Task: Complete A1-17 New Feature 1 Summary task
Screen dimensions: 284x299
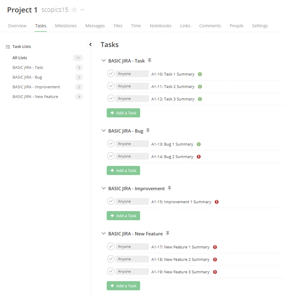Action: point(111,246)
